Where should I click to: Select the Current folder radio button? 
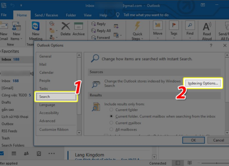pos(111,110)
